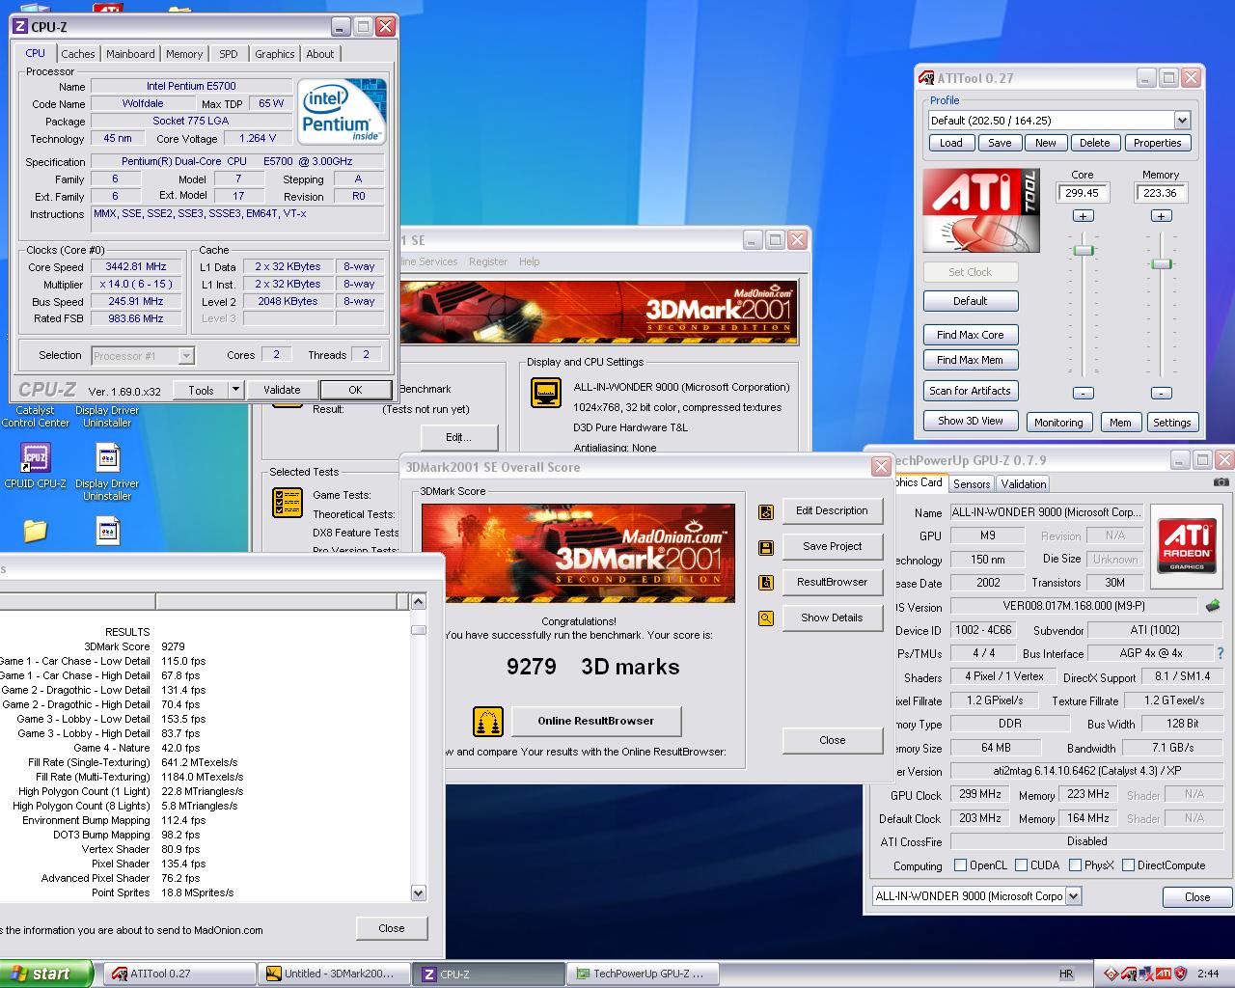Select the About tab in CPU-Z

(320, 54)
